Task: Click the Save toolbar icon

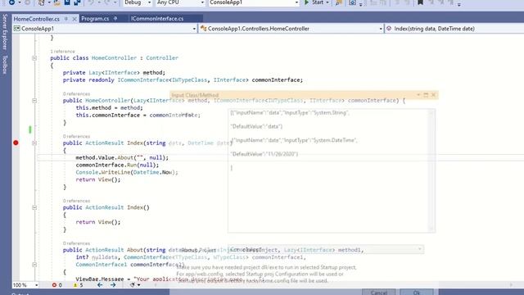Action: click(67, 2)
